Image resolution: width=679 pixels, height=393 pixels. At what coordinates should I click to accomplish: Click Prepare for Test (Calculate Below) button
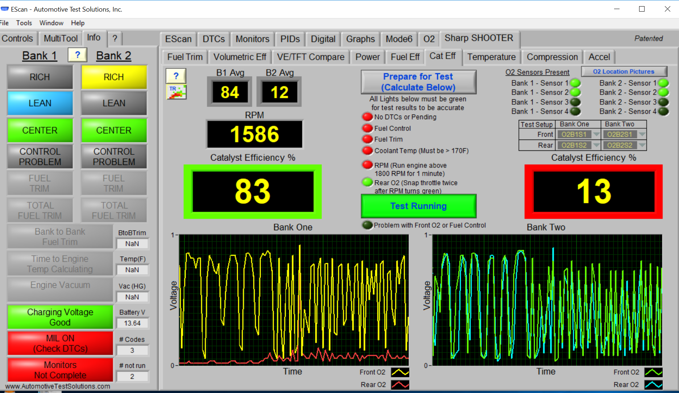[418, 82]
